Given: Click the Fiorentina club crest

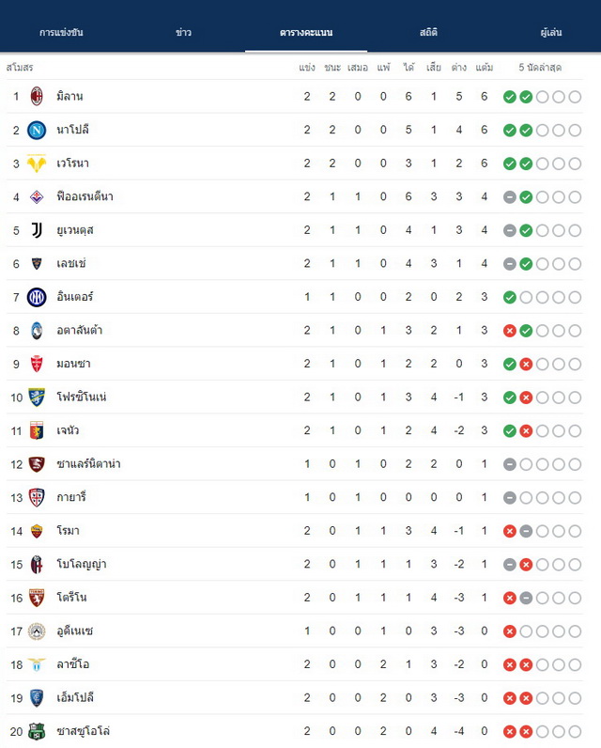Looking at the screenshot, I should tap(37, 196).
